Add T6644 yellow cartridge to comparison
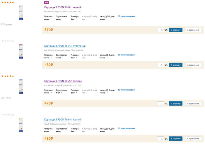This screenshot has height=144, width=205. tap(193, 139)
